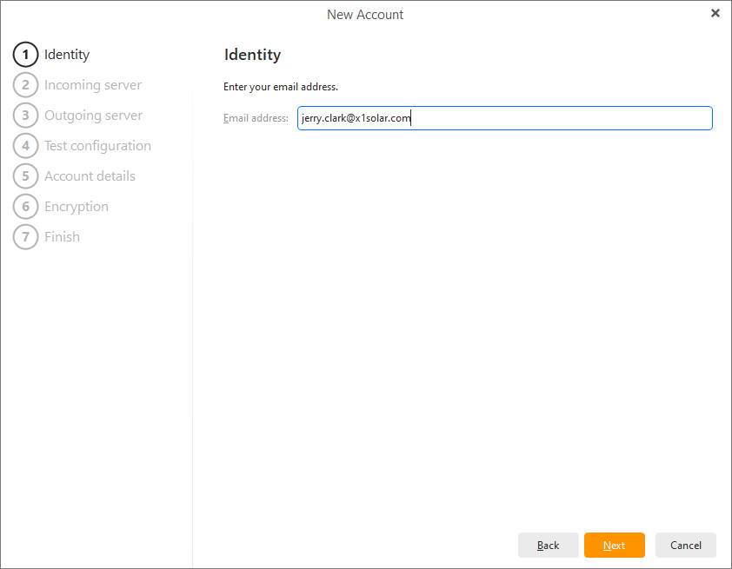This screenshot has width=732, height=569.
Task: Click the step 6 circle icon
Action: (26, 207)
